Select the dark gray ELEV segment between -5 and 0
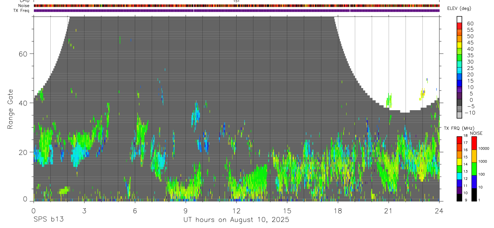The height and width of the screenshot is (228, 494). (x=459, y=102)
